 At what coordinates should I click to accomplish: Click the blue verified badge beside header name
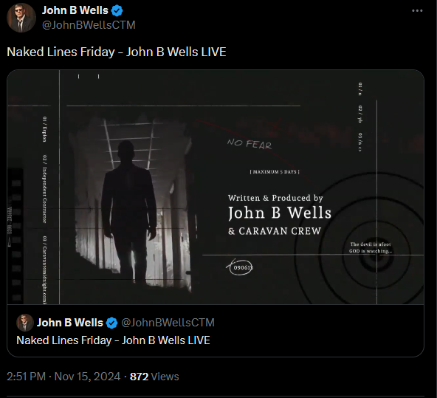117,10
